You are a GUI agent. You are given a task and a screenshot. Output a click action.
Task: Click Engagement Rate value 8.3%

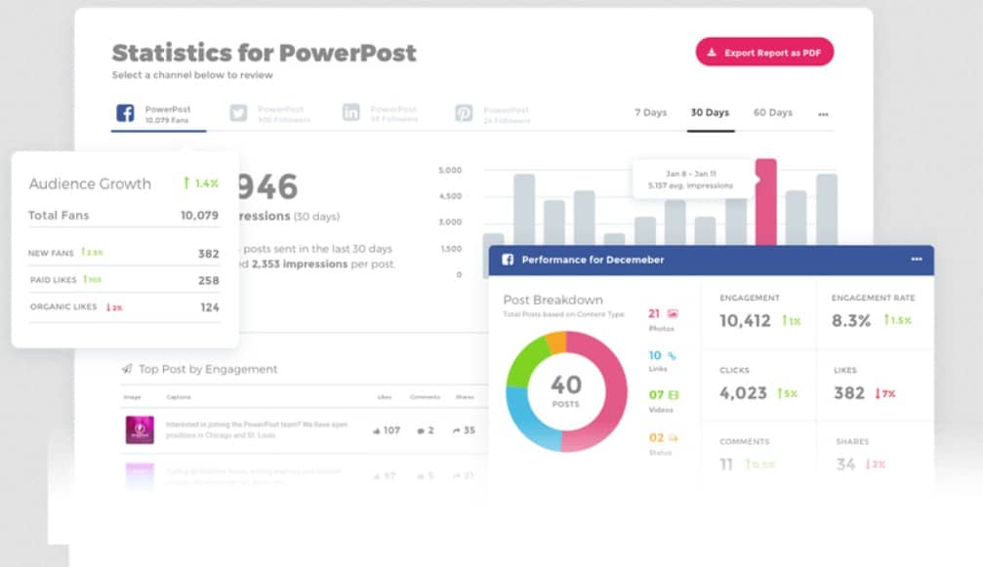850,321
